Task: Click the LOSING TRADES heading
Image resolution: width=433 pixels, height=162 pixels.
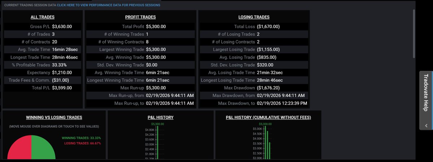Action: click(x=254, y=17)
